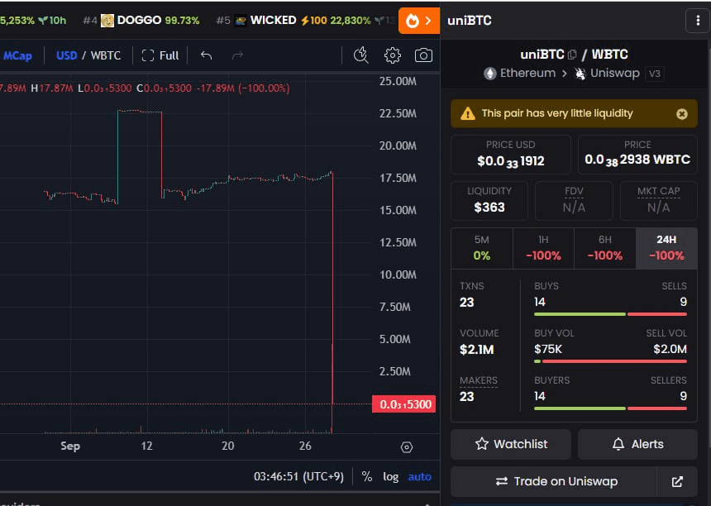Select the 5M stats tab
This screenshot has width=711, height=506.
click(481, 248)
